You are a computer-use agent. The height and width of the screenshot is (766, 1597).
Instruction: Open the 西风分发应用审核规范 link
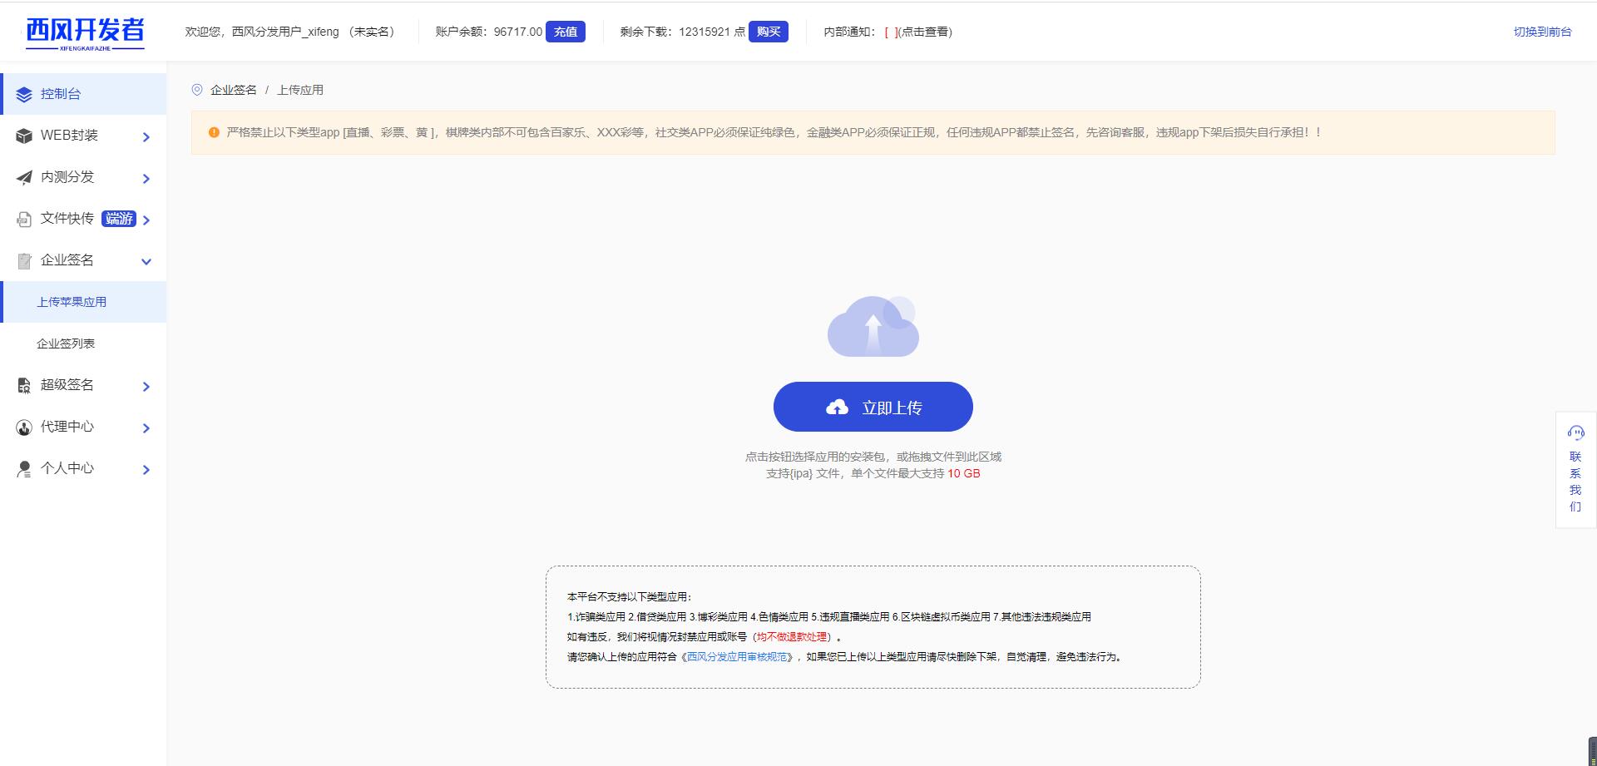(737, 657)
